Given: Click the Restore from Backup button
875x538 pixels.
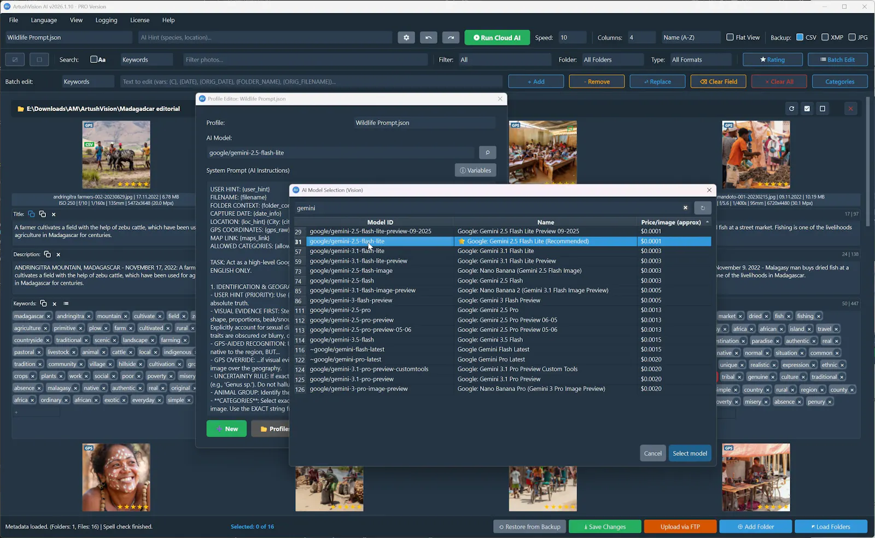Looking at the screenshot, I should 529,527.
